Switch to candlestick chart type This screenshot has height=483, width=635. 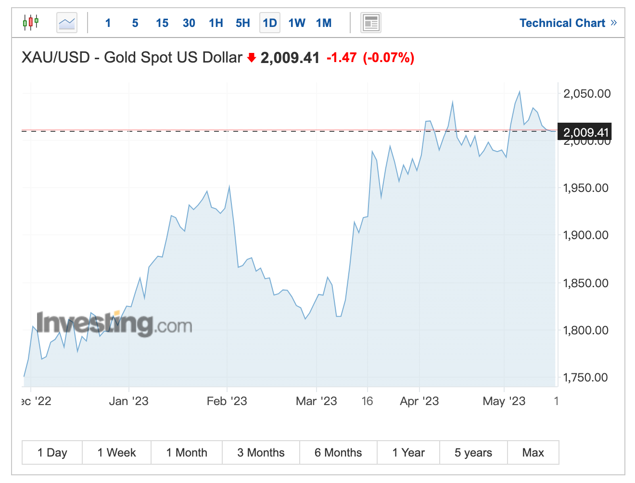(x=31, y=23)
